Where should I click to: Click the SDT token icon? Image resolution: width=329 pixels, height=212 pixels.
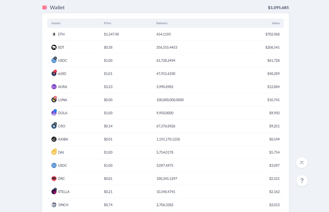click(54, 47)
